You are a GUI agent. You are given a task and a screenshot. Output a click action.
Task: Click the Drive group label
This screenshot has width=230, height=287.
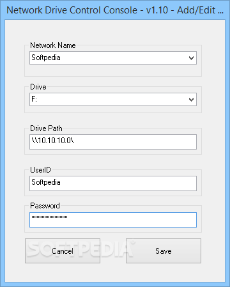[x=38, y=87]
